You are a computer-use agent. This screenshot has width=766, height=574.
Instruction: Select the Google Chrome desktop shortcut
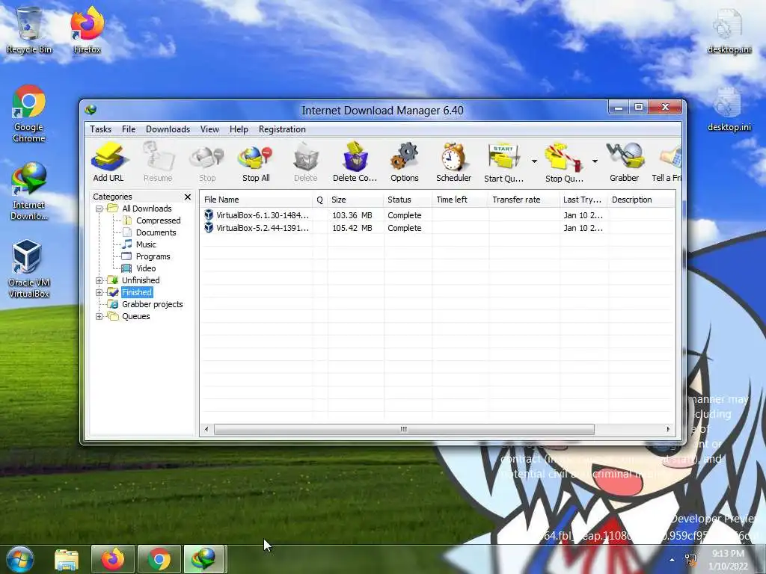(29, 114)
